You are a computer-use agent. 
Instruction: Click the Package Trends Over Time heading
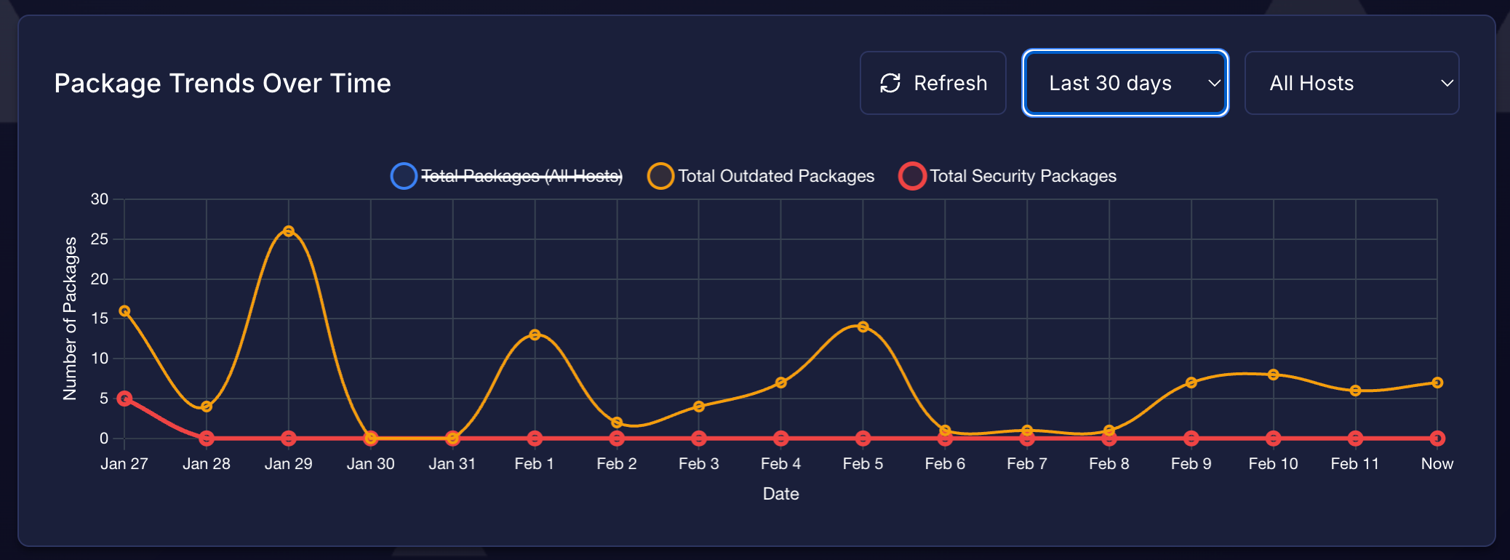click(223, 84)
